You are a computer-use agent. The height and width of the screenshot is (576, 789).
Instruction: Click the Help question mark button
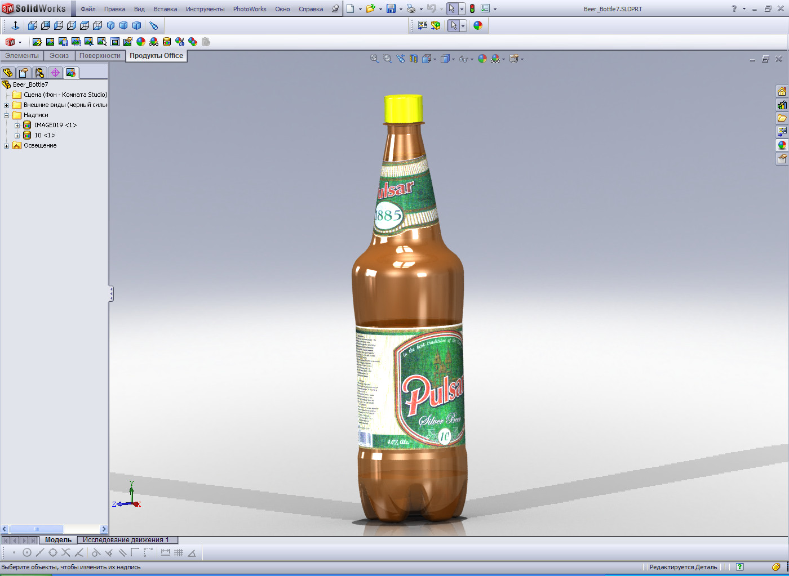[734, 8]
